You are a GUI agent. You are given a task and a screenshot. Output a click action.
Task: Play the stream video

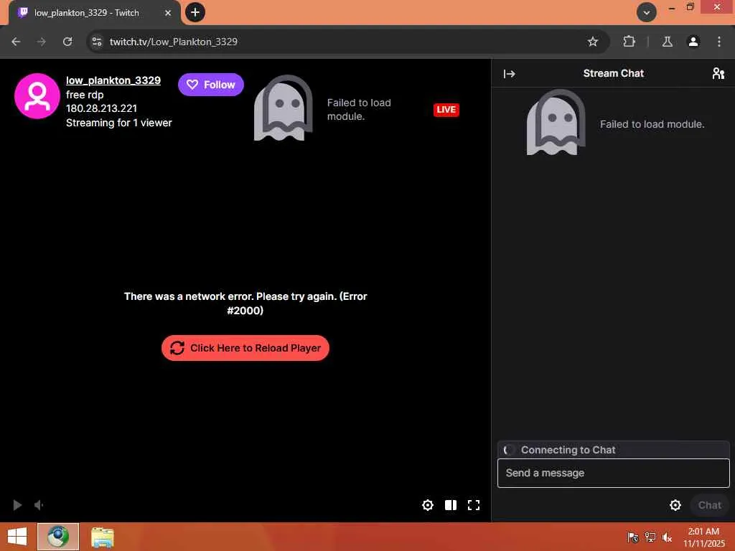pyautogui.click(x=17, y=505)
